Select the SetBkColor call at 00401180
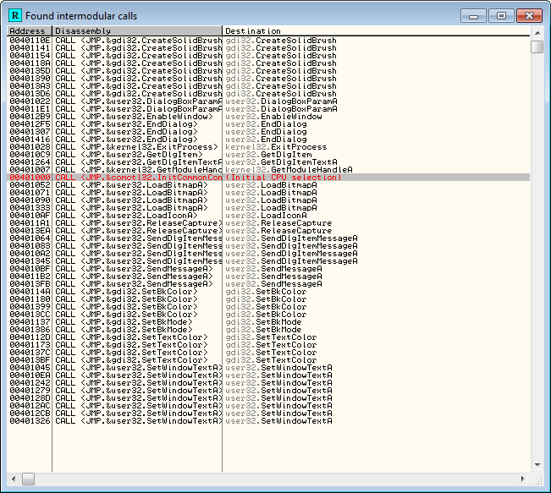 268,299
